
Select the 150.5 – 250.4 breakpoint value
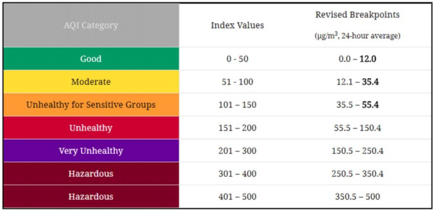357,151
